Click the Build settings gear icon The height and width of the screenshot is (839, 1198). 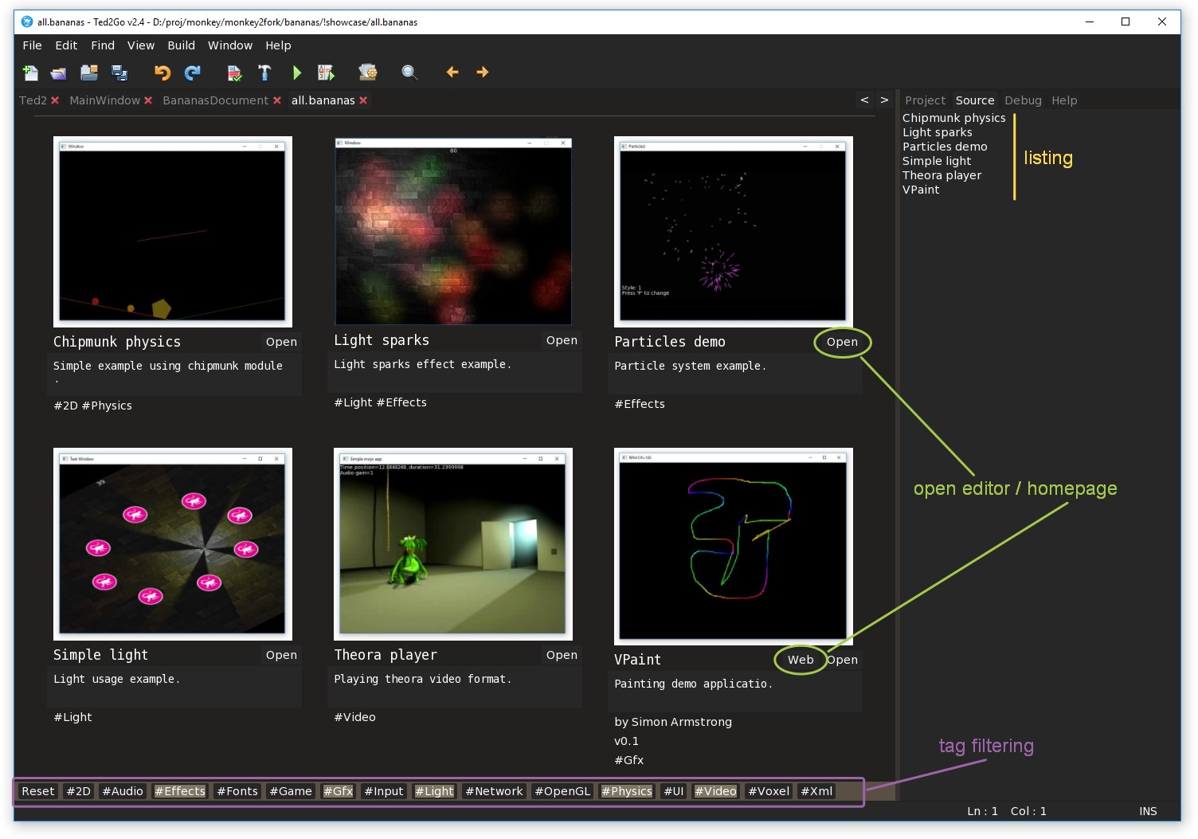[367, 73]
